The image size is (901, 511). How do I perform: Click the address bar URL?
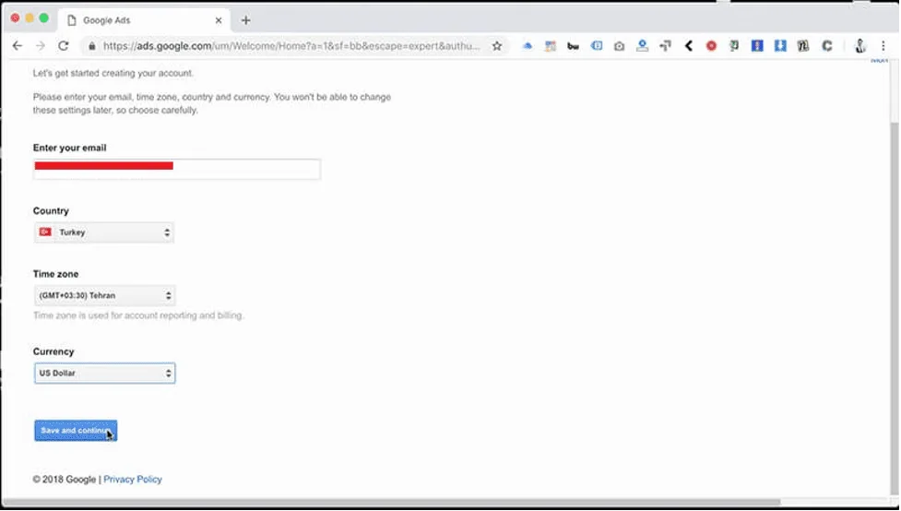coord(290,46)
